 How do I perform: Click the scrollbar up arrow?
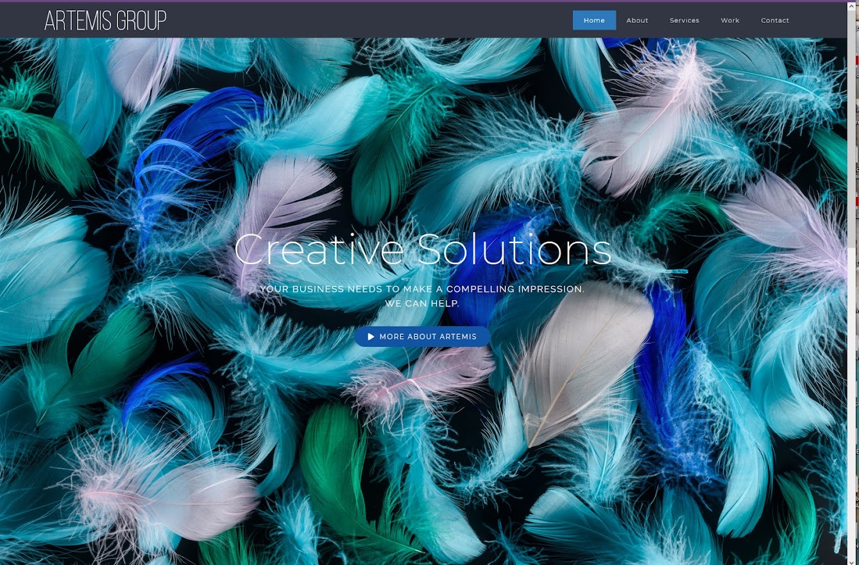tap(853, 7)
